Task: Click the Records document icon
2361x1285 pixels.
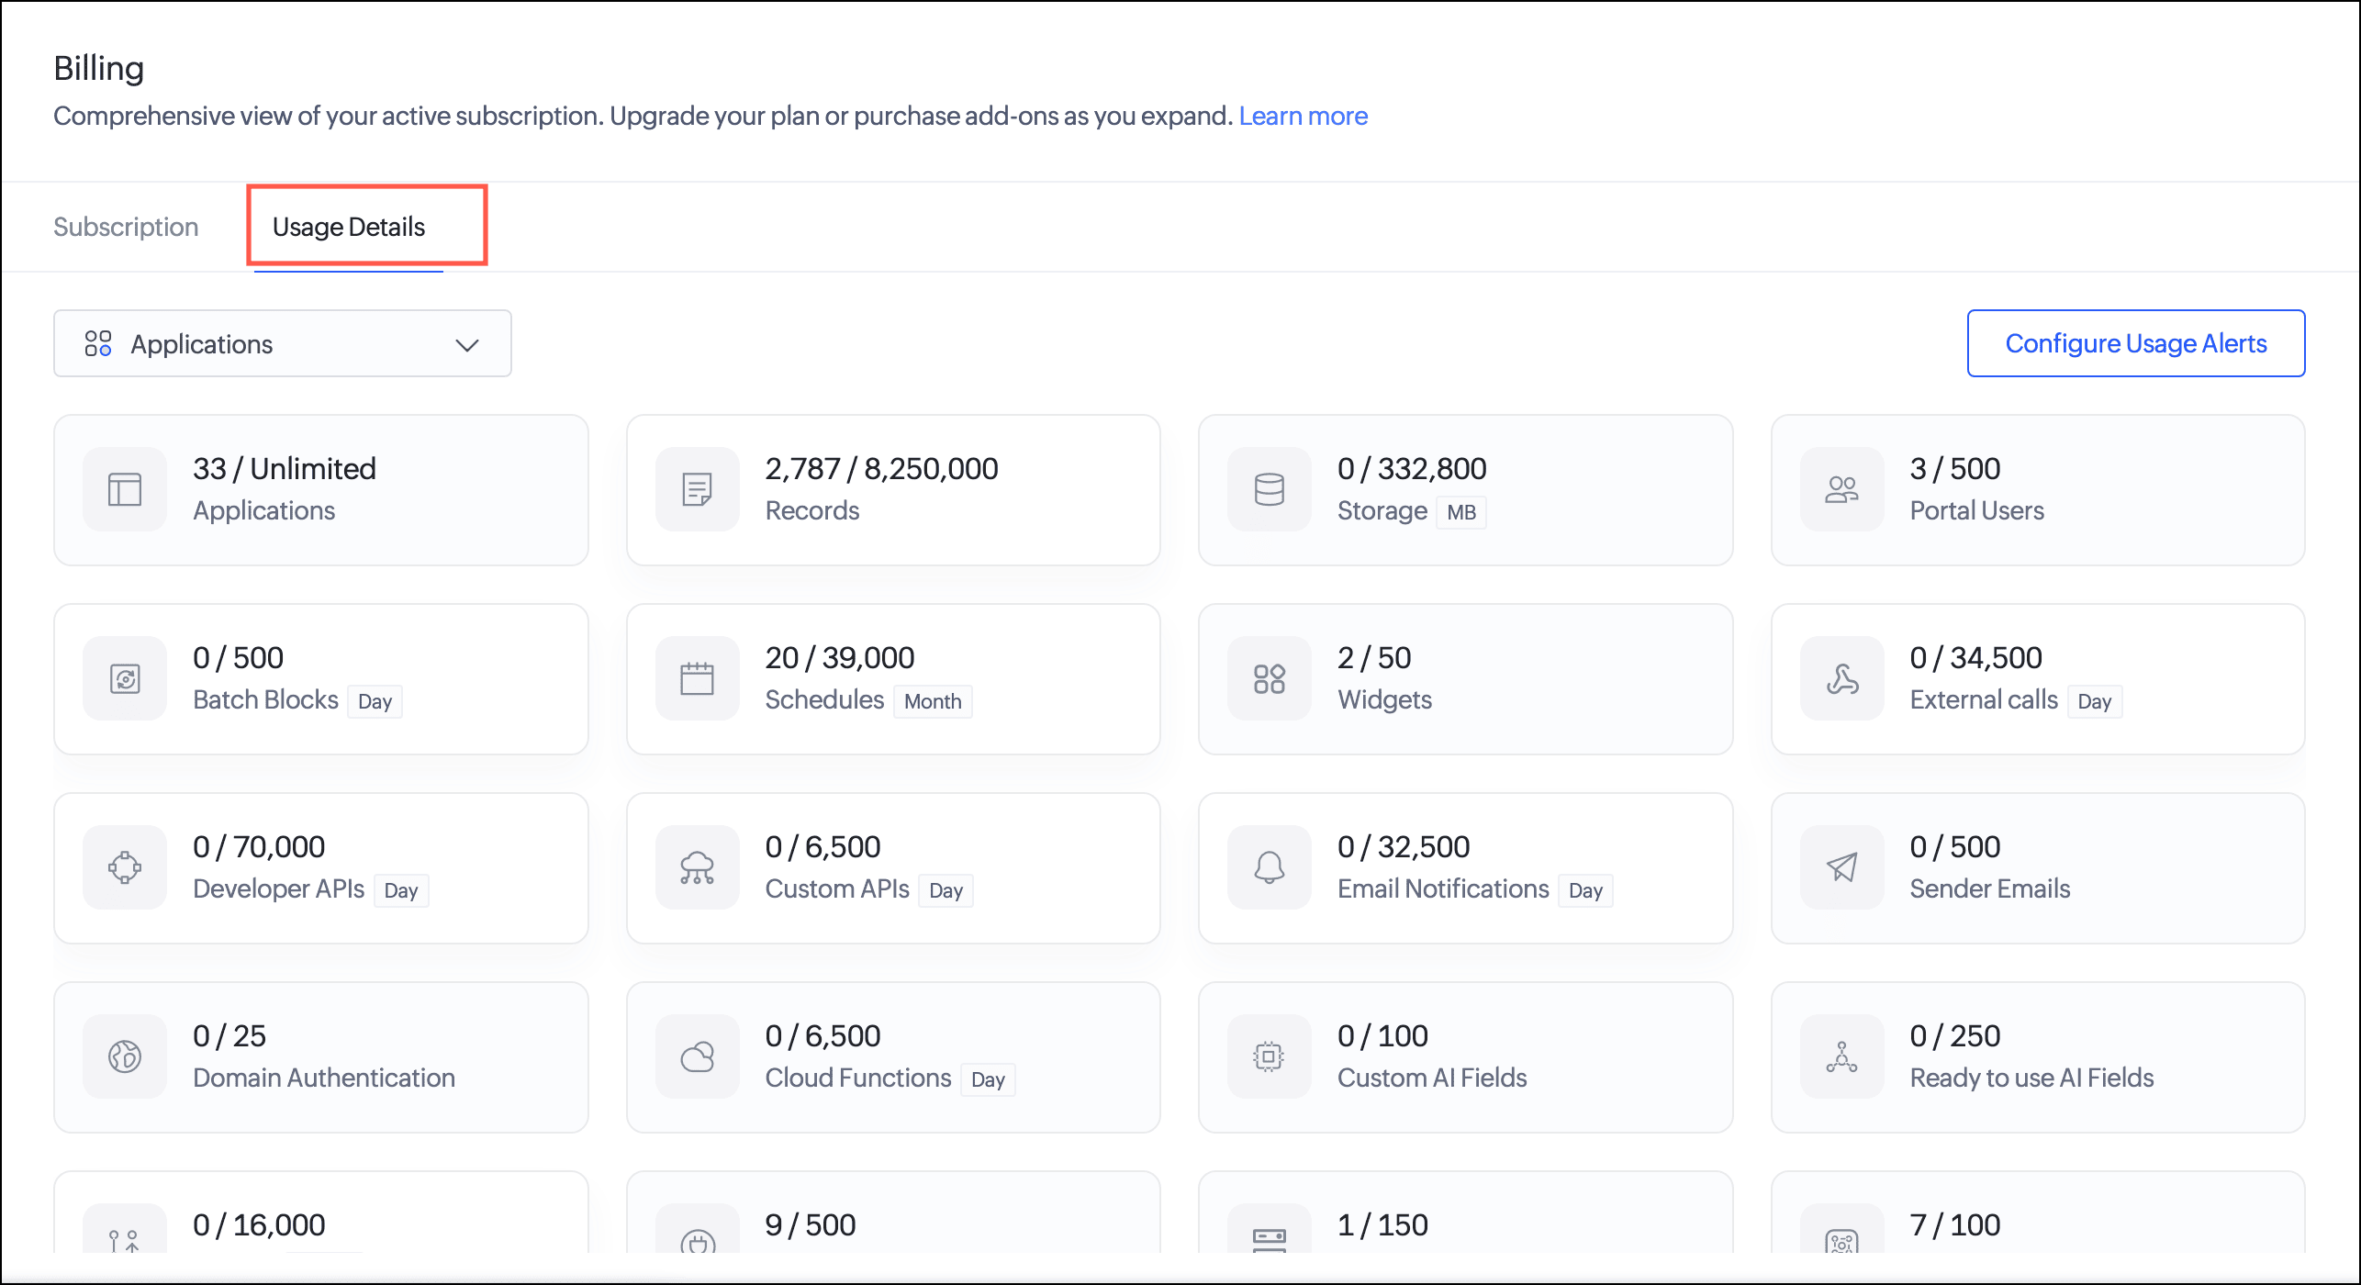Action: pos(697,489)
